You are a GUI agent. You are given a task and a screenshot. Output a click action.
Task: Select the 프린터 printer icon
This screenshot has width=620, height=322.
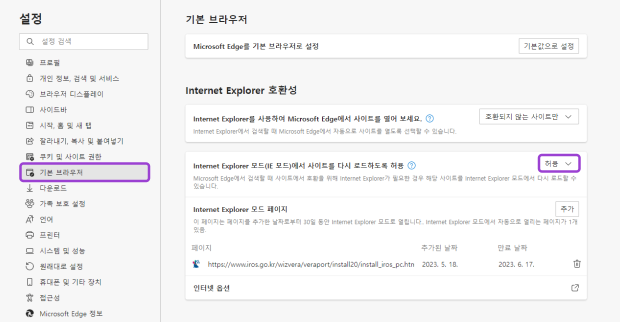coord(29,235)
